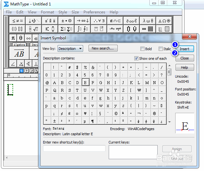Select the digit 5 in grid

85,75
